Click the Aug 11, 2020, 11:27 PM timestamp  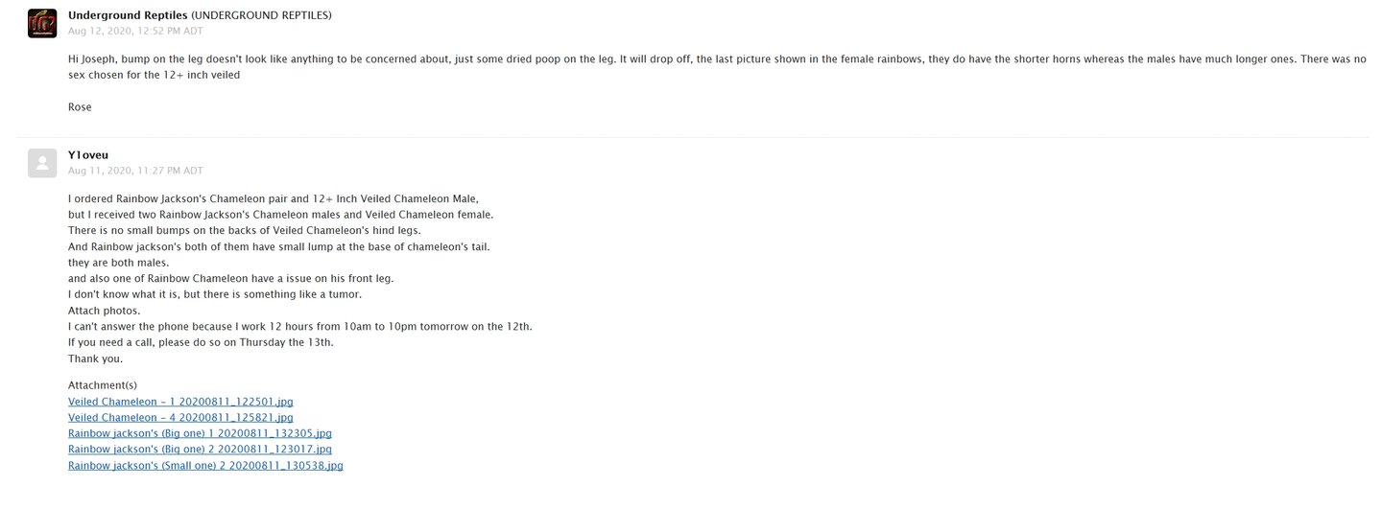point(135,171)
